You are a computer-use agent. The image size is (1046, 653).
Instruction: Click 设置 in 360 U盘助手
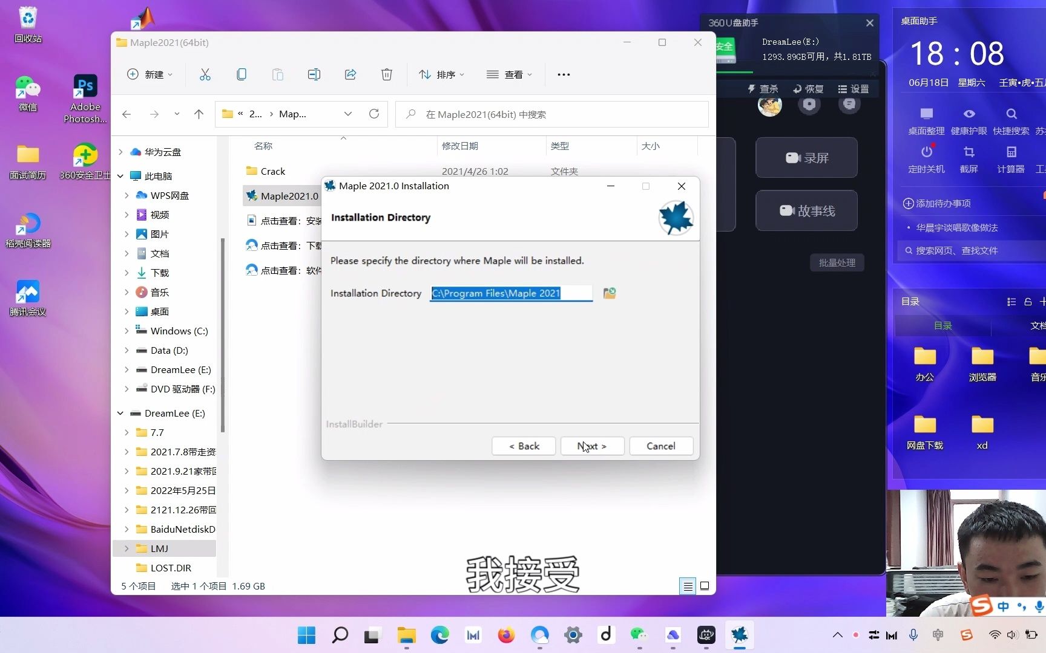(854, 89)
